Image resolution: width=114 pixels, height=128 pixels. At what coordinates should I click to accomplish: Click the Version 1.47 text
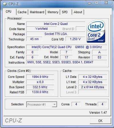click(x=98, y=113)
